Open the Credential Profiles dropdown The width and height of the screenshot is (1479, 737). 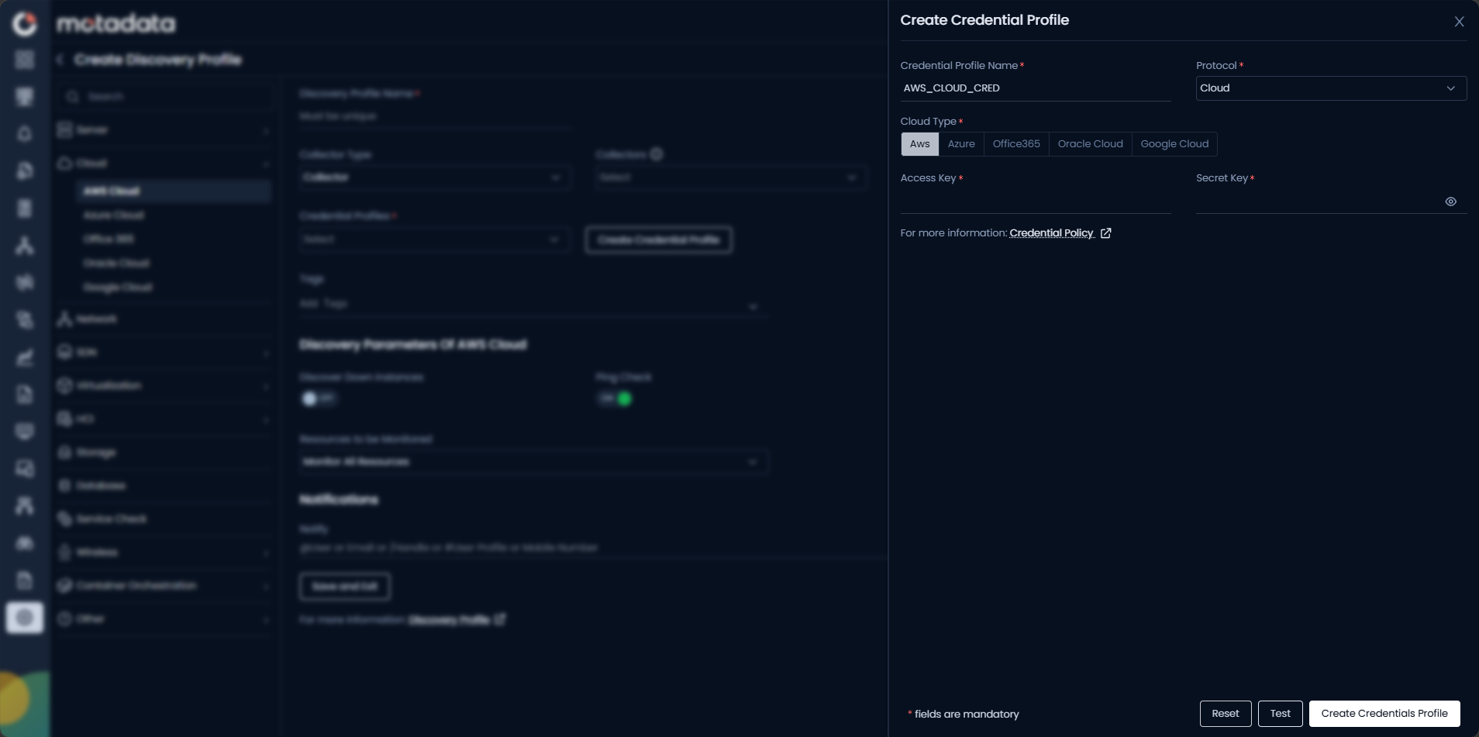pyautogui.click(x=435, y=239)
